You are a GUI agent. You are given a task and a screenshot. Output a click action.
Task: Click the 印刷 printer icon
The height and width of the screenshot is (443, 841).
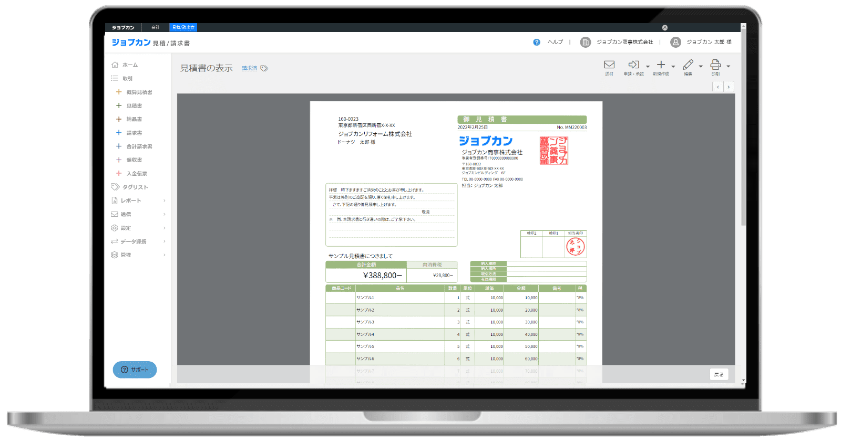(715, 65)
